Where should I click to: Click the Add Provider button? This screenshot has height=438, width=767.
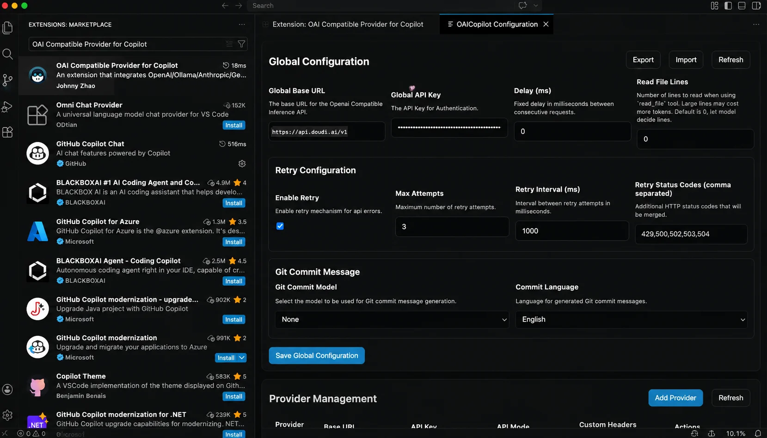pos(675,398)
